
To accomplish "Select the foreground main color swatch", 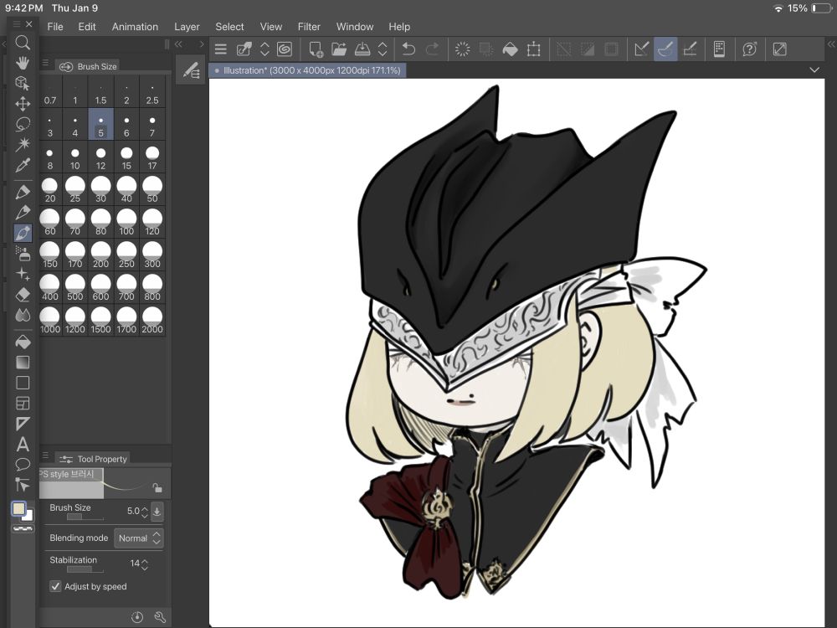I will [19, 508].
